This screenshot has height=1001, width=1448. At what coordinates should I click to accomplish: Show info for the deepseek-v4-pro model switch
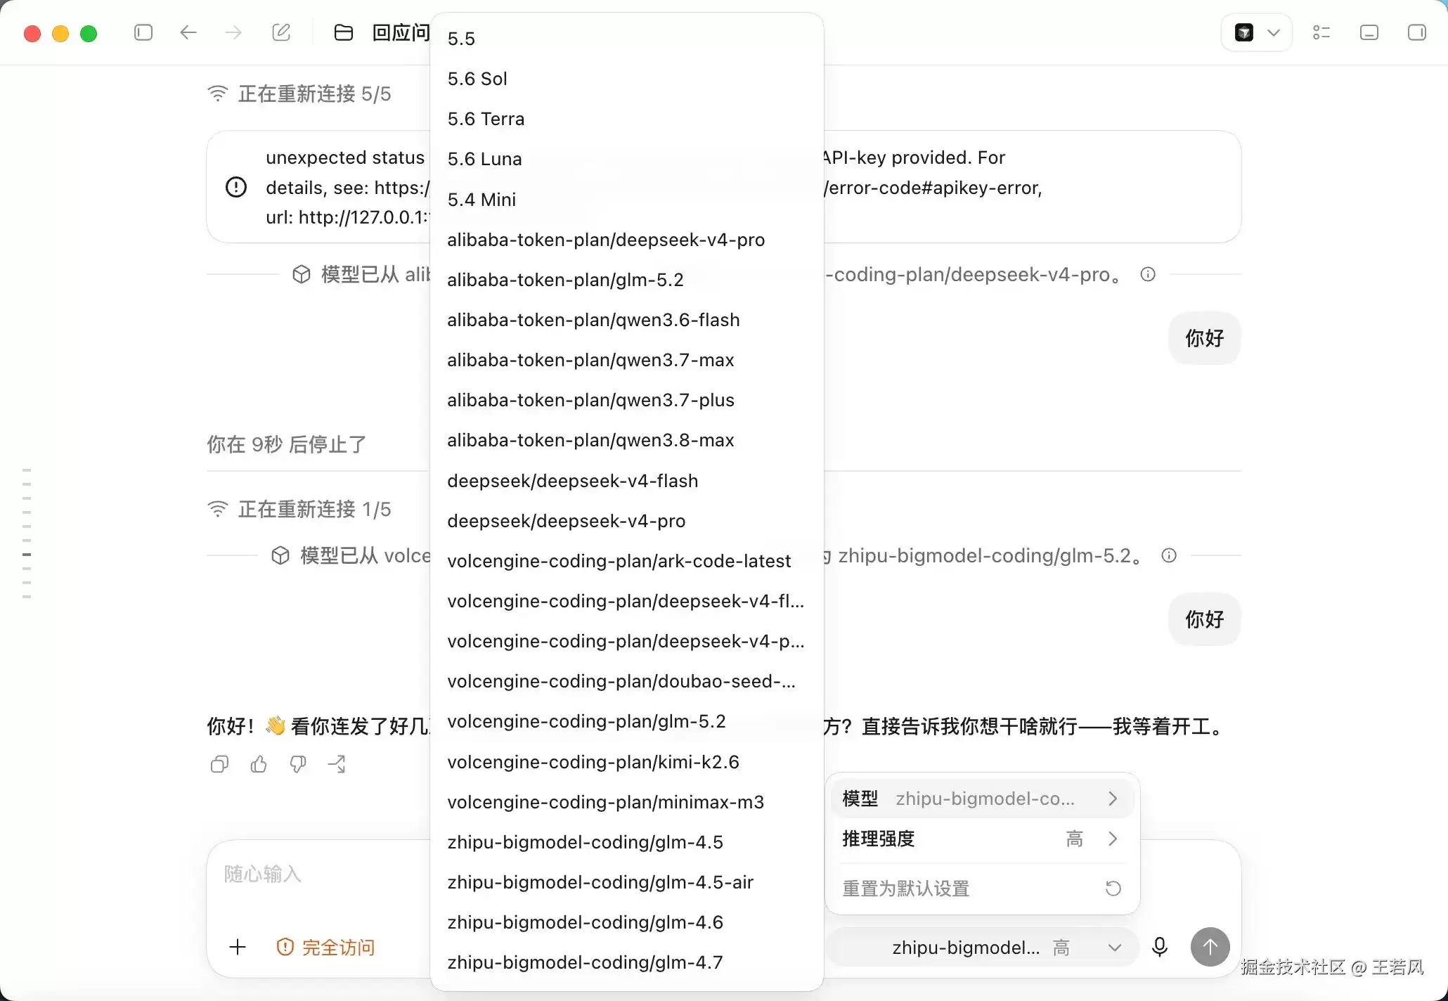pos(1148,274)
